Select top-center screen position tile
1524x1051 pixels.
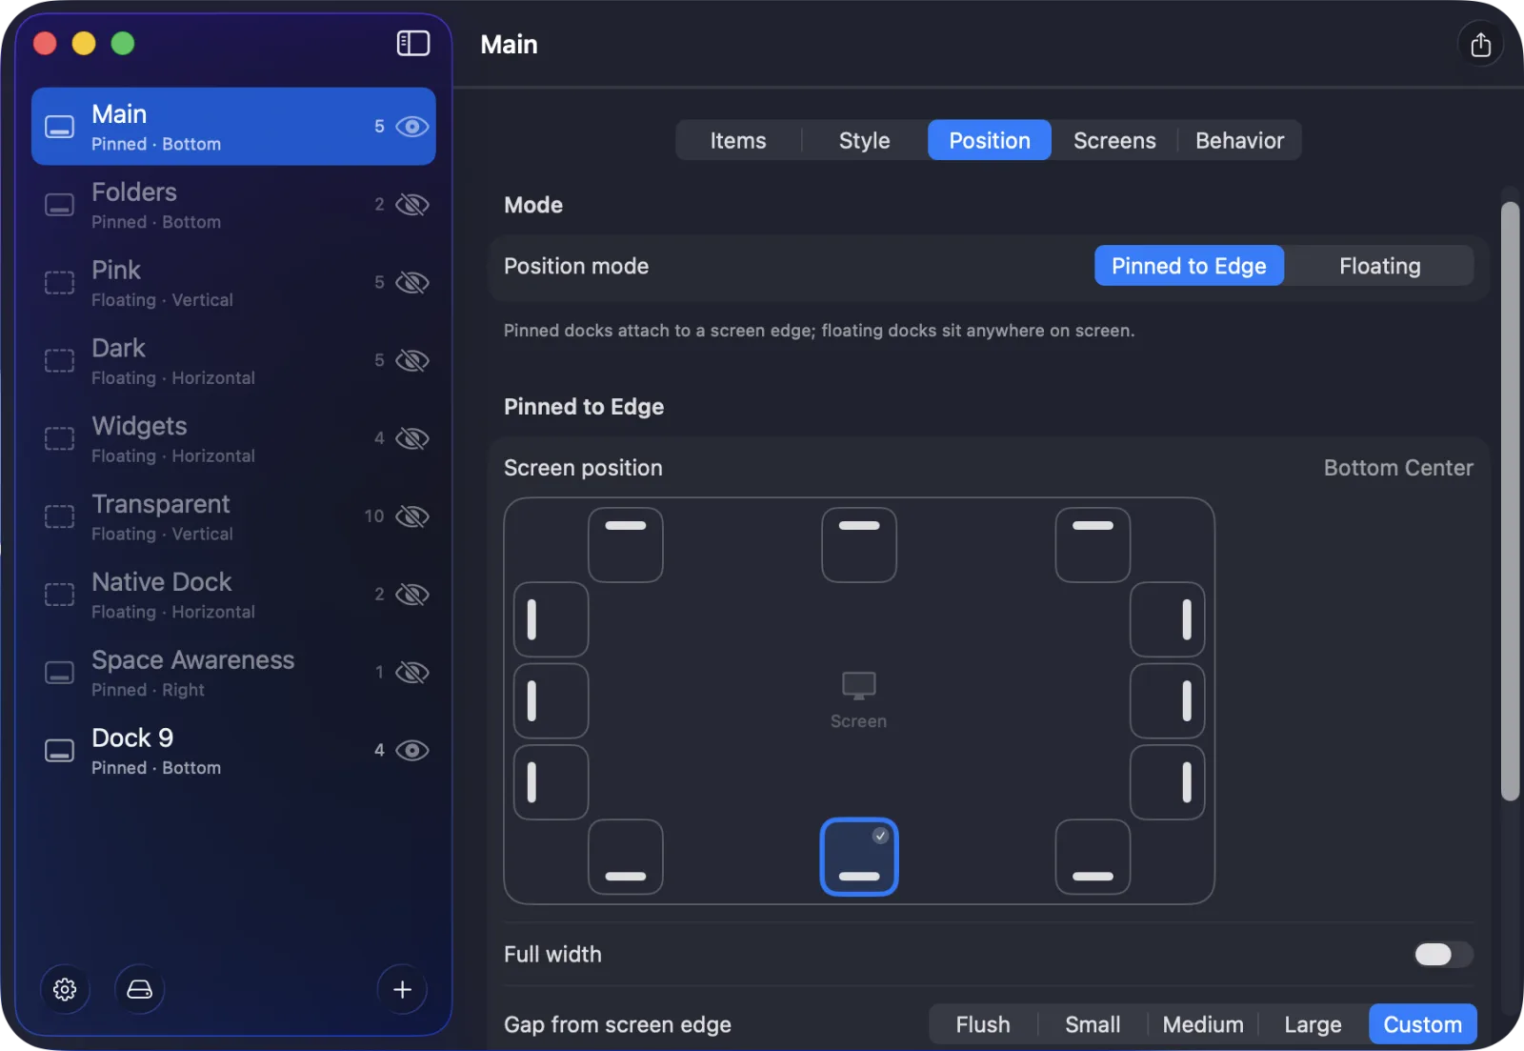859,545
